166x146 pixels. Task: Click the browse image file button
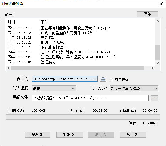154,98
